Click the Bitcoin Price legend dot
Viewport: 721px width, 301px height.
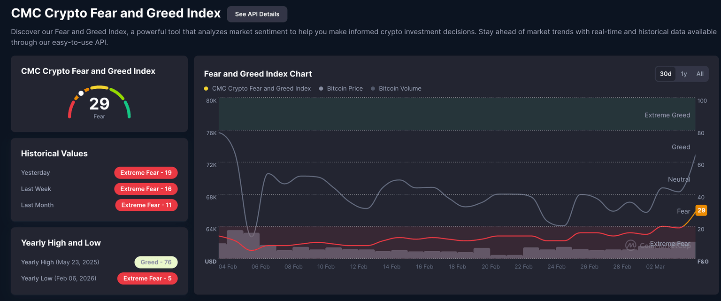[321, 88]
